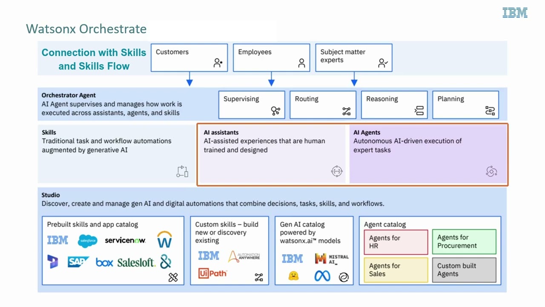545x307 pixels.
Task: Click the 'Watsonx Orchestrate' slide title
Action: 86,29
